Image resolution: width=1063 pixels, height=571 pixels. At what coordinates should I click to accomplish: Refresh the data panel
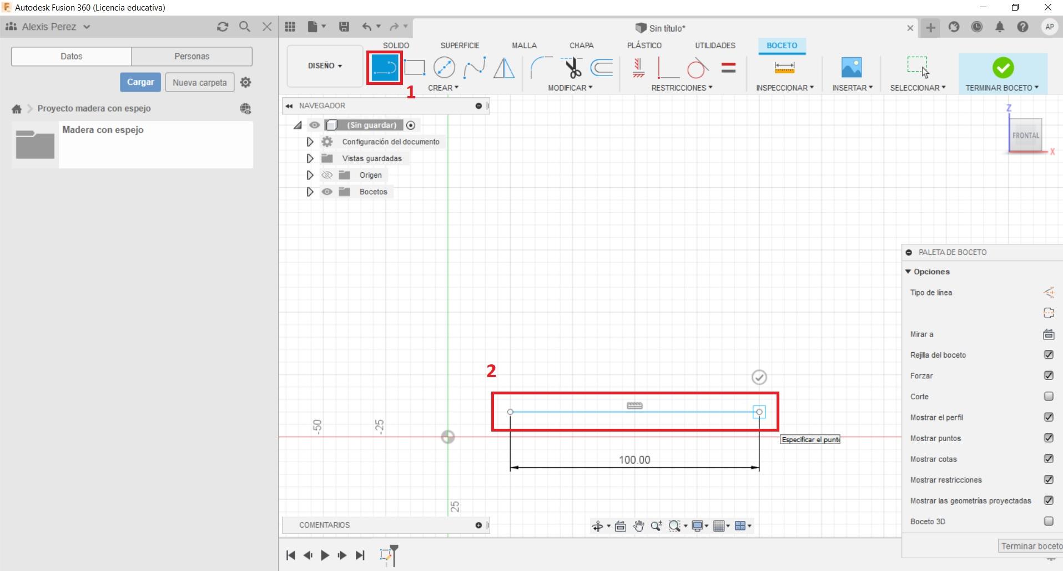(223, 27)
